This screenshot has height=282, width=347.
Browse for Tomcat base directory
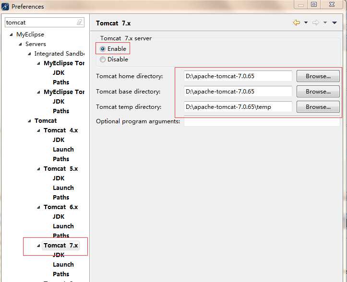point(318,92)
